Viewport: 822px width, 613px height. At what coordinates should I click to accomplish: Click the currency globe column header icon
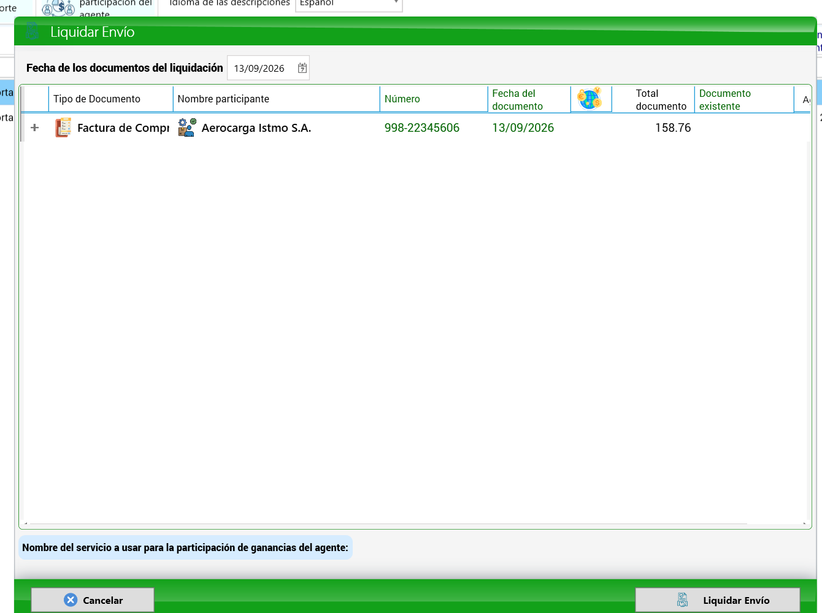coord(590,99)
